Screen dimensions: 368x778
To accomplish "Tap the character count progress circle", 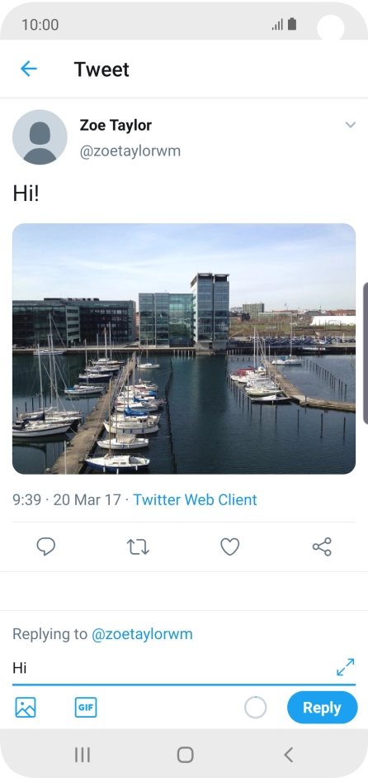I will coord(256,708).
